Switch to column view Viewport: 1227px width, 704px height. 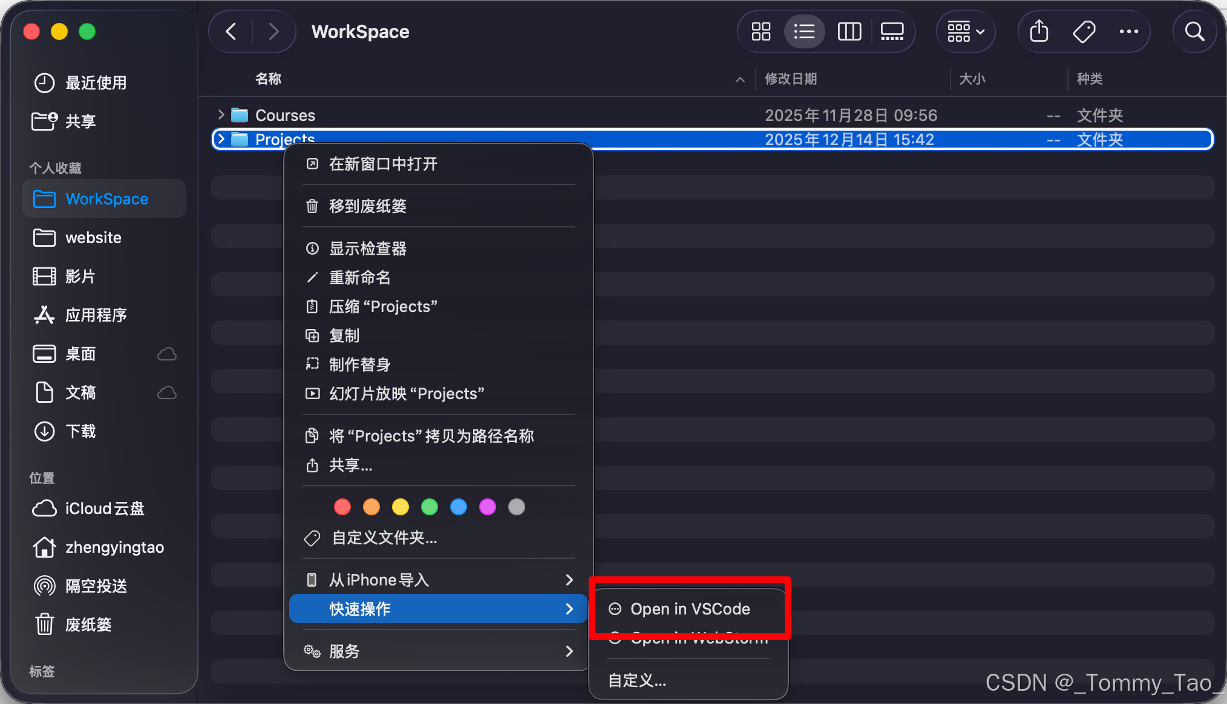[x=849, y=31]
